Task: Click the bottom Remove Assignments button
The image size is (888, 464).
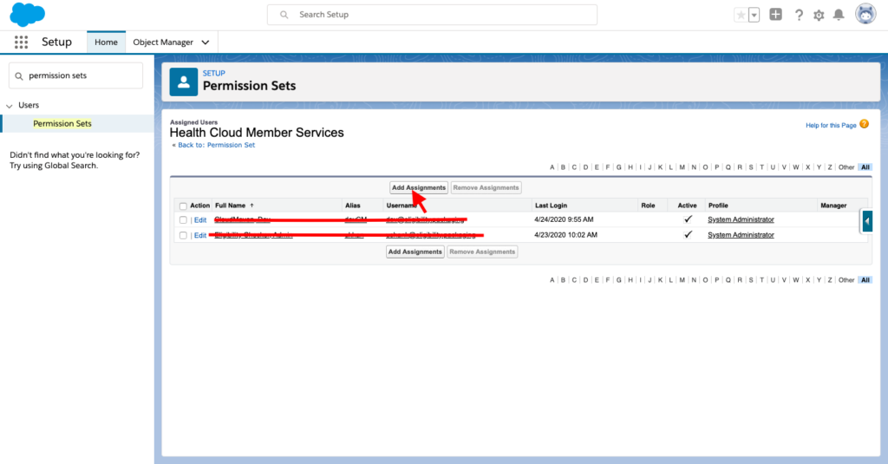Action: click(x=482, y=252)
